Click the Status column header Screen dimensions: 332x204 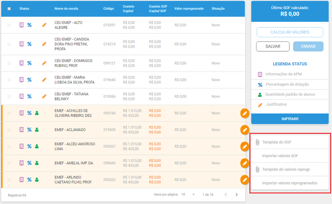point(24,8)
